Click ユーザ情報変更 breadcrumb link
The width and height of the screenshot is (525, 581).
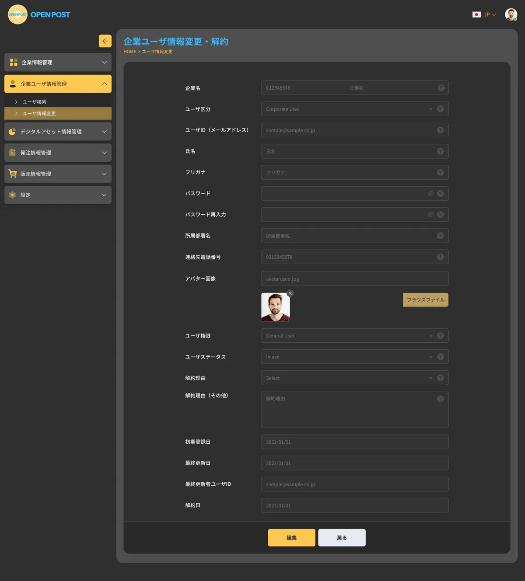click(x=157, y=52)
